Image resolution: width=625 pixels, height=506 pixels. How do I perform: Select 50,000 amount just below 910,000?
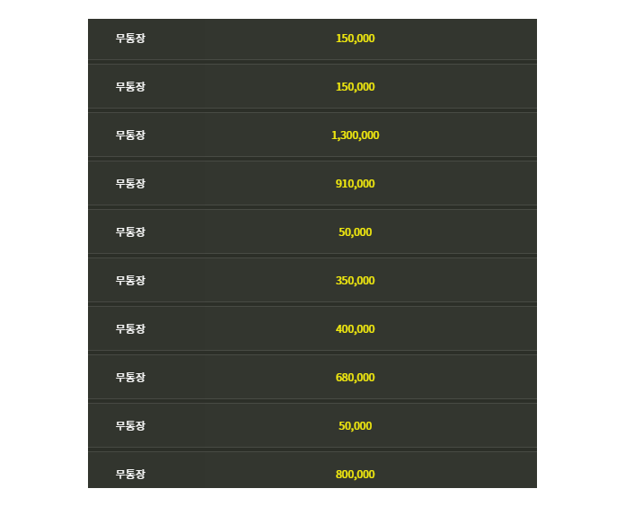point(355,232)
